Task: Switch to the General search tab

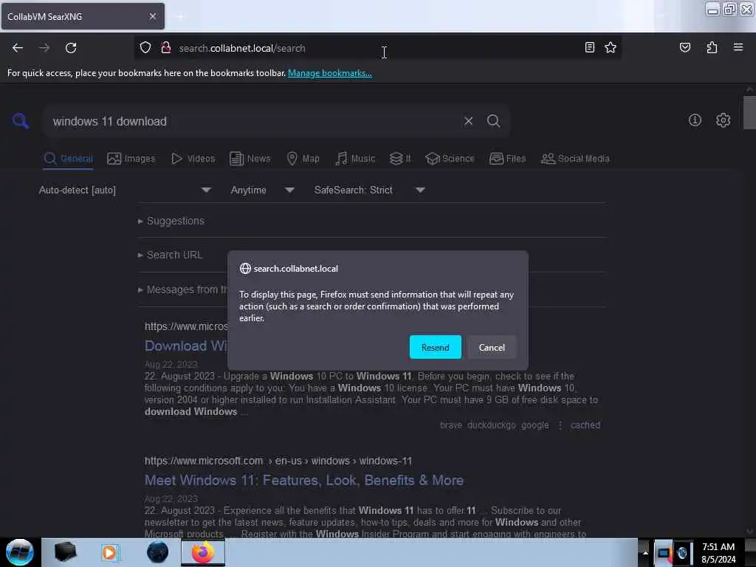Action: coord(68,159)
